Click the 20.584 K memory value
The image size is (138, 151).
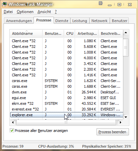pos(89,109)
